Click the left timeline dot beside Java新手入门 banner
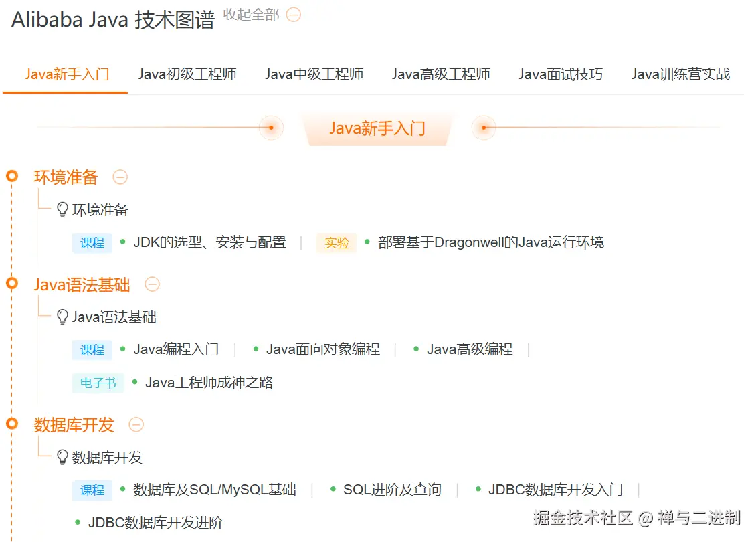 point(270,127)
